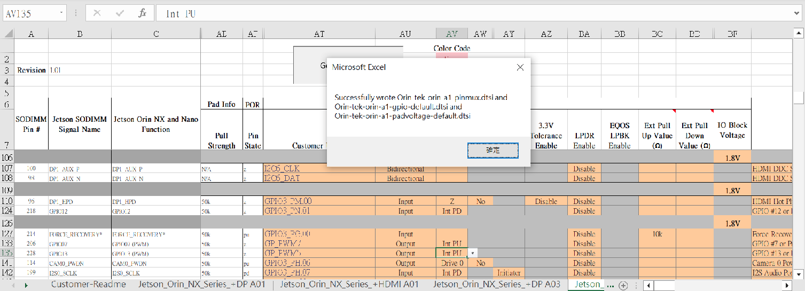Viewport: 805px width, 291px height.
Task: Click the IO Block Voltage header cell
Action: [x=732, y=130]
